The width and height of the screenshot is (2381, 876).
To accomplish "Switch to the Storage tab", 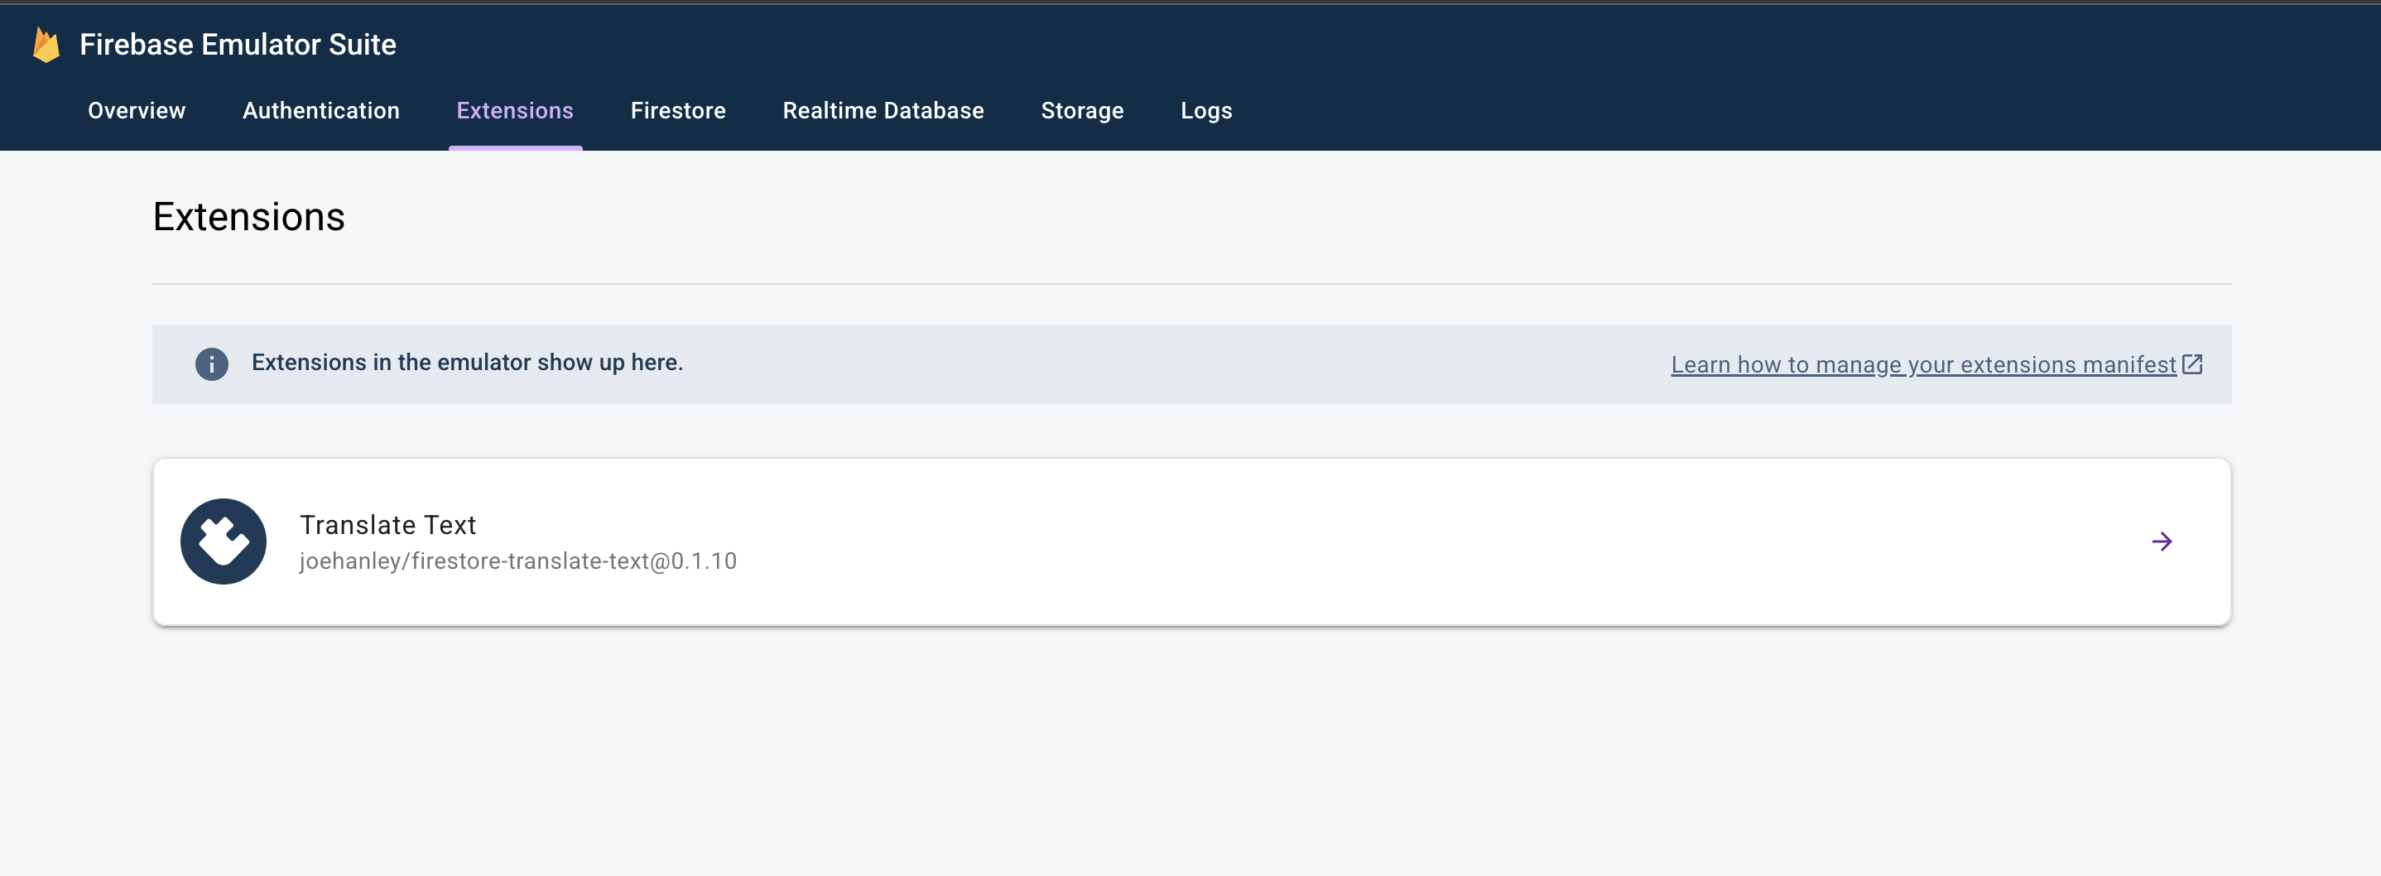I will click(x=1082, y=111).
